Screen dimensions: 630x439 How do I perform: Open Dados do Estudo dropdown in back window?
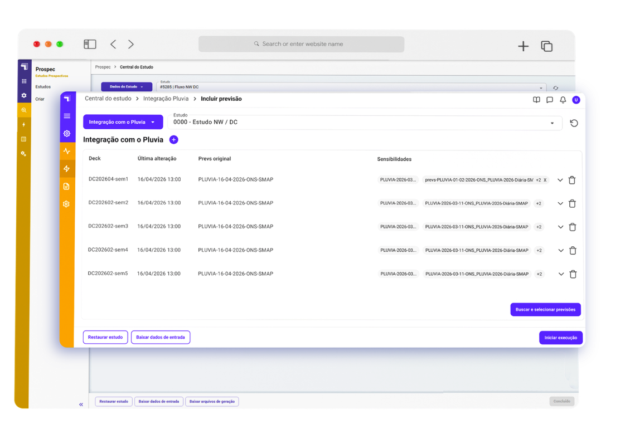pyautogui.click(x=127, y=87)
